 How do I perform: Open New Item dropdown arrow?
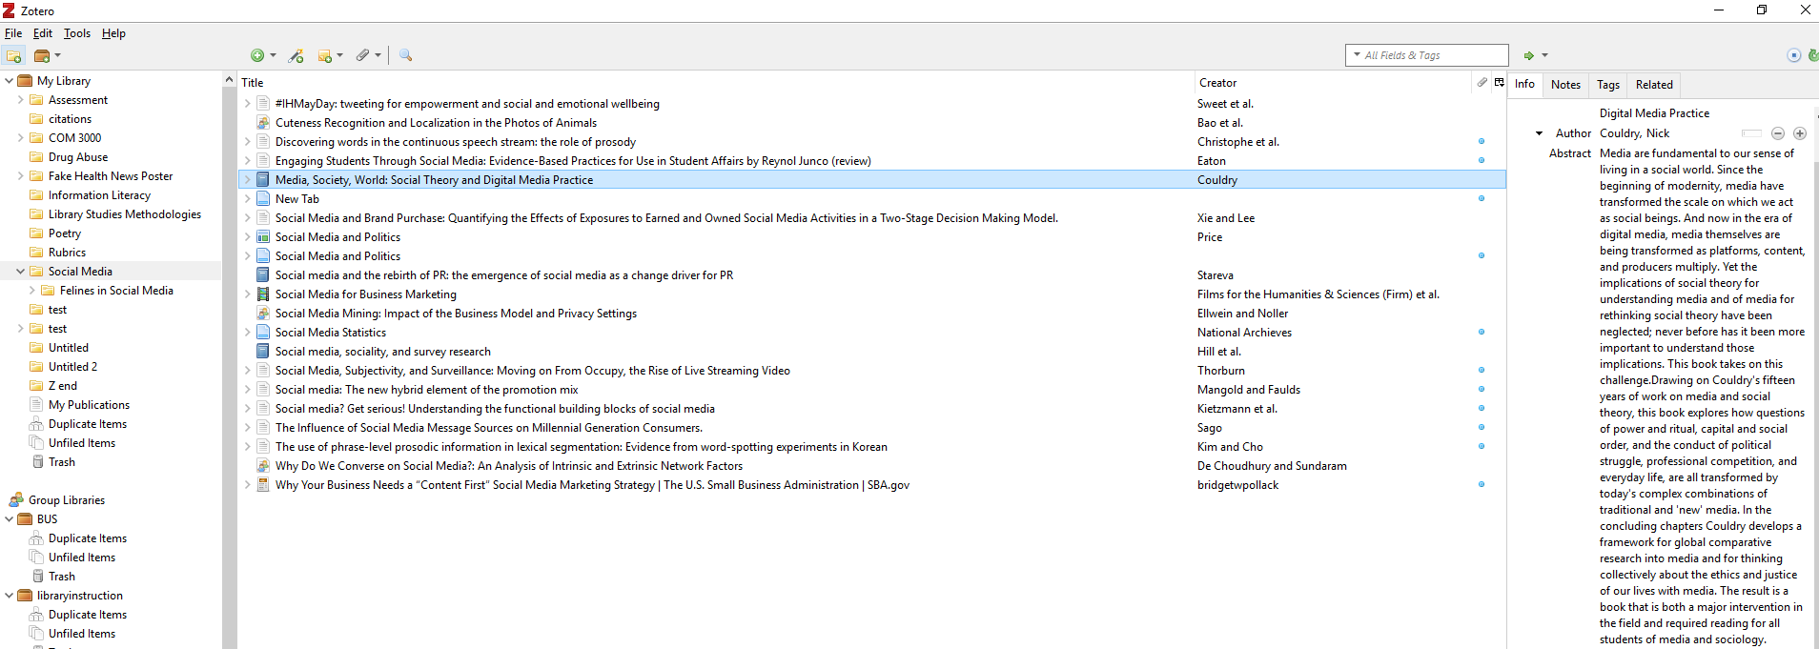(x=273, y=55)
